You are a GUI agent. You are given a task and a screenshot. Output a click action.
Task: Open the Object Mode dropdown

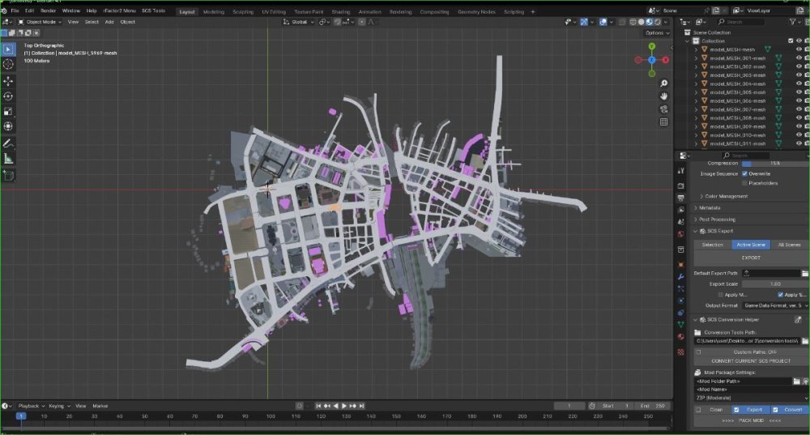pos(40,22)
